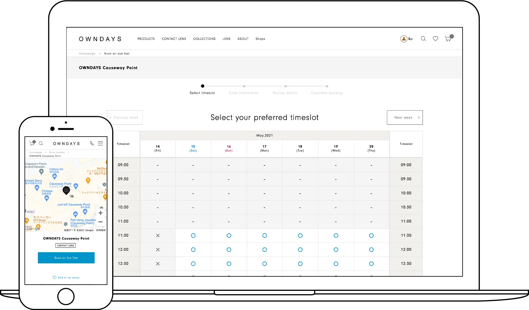Click Select timeslot step marker
Image resolution: width=529 pixels, height=310 pixels.
(x=203, y=86)
